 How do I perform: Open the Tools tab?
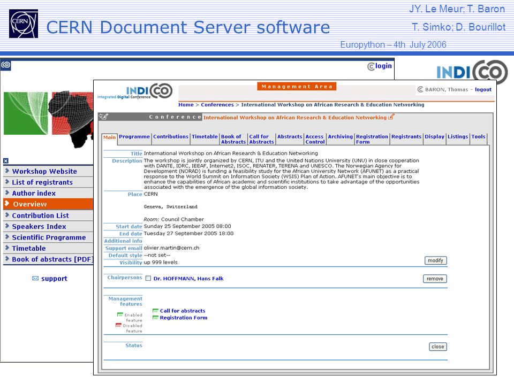478,136
